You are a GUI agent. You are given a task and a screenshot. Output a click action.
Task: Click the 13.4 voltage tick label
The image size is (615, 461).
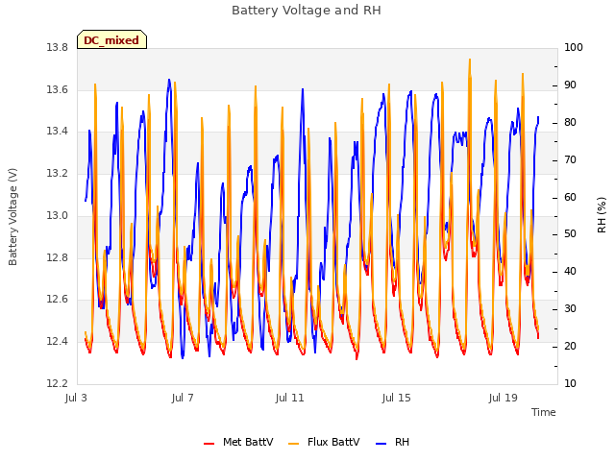(58, 131)
